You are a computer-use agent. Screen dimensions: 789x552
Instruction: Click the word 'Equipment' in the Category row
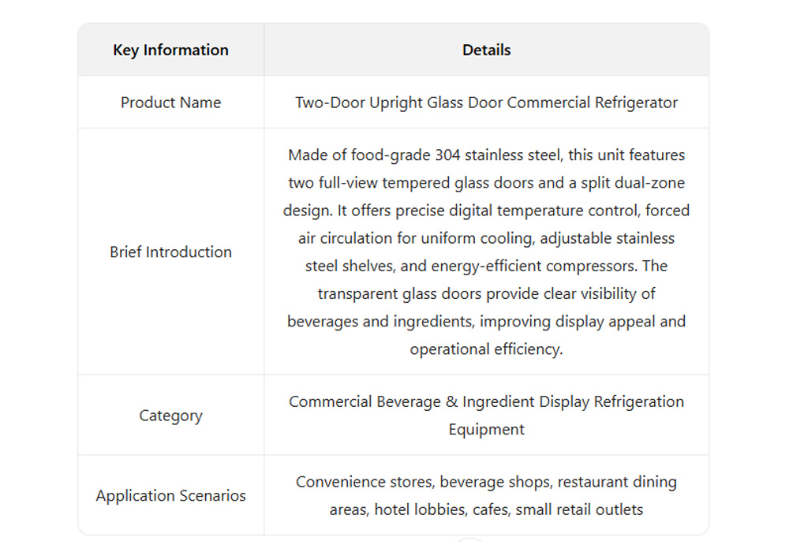(x=486, y=430)
